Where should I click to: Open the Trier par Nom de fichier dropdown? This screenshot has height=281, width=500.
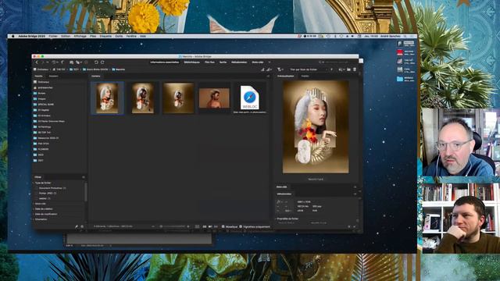(304, 69)
